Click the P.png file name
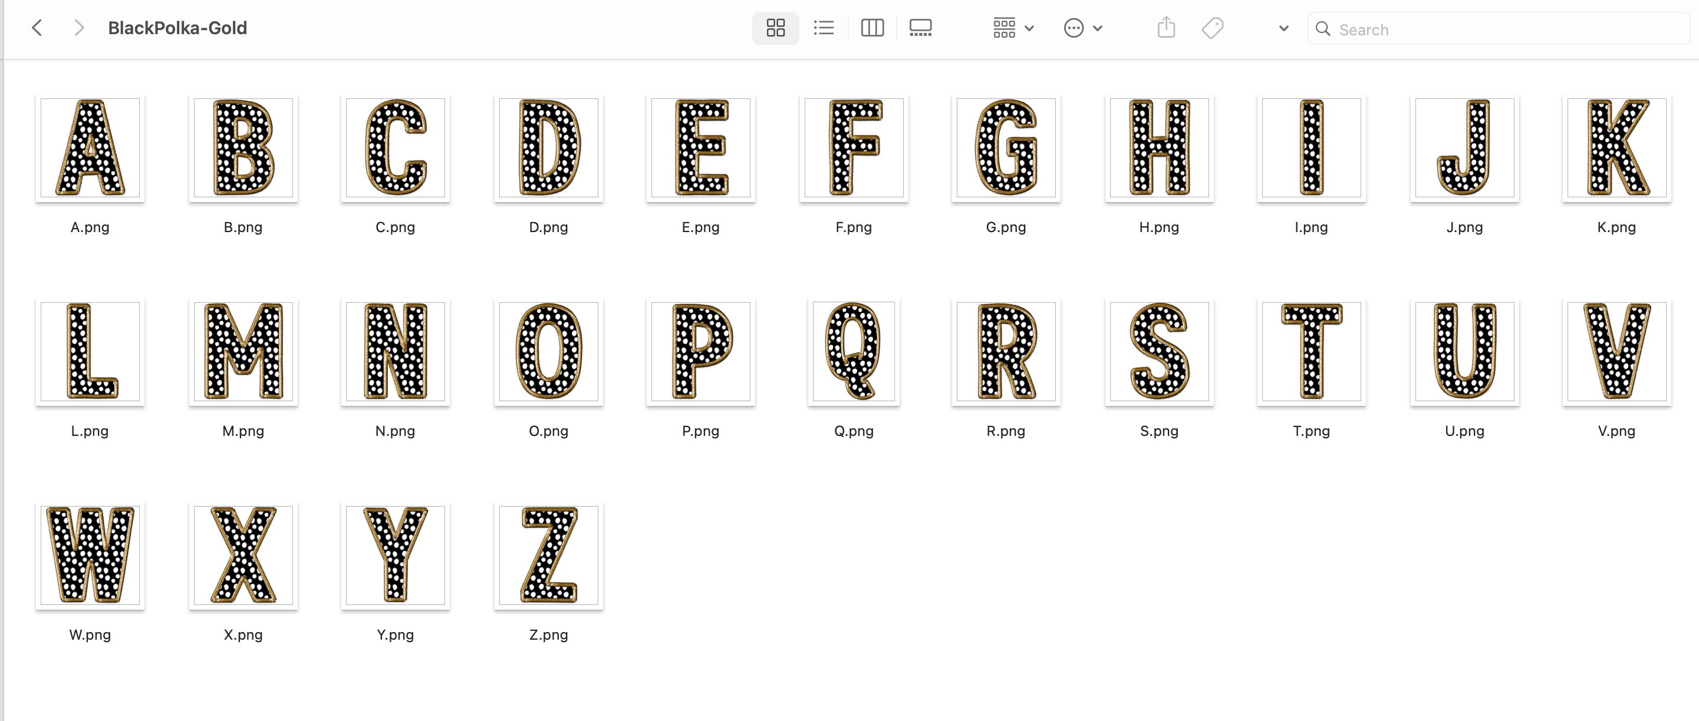 click(x=701, y=431)
